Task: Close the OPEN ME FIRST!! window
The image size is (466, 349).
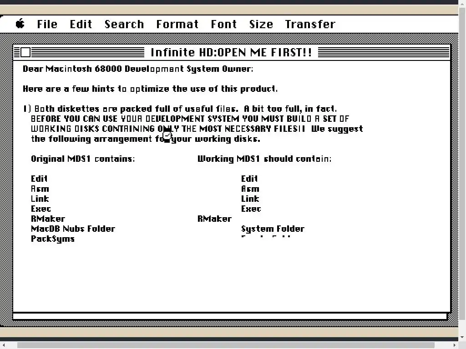Action: 25,52
